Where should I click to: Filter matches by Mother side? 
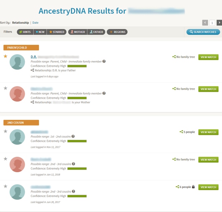pyautogui.click(x=78, y=32)
